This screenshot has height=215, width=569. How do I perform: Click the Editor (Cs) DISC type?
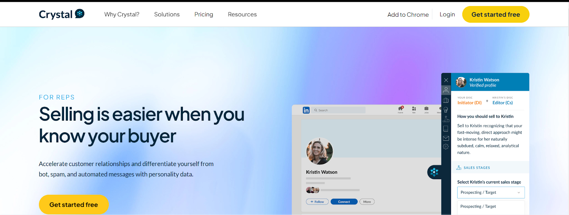pyautogui.click(x=502, y=103)
